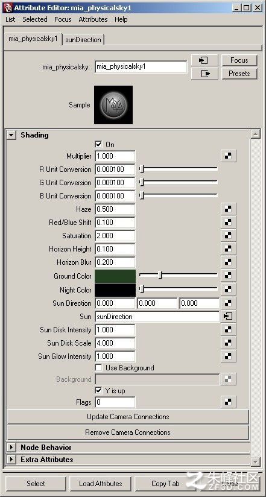
Task: Disable the Y is up checkbox
Action: click(x=98, y=390)
